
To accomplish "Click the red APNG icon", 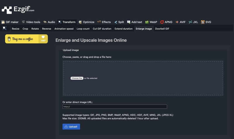I will (162, 22).
